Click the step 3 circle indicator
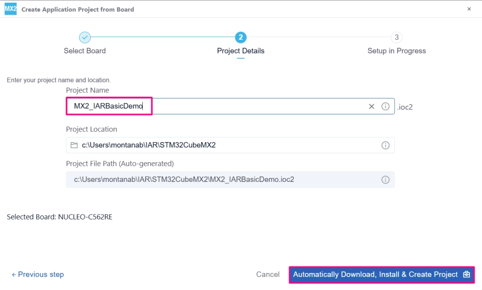The image size is (482, 290). 397,38
